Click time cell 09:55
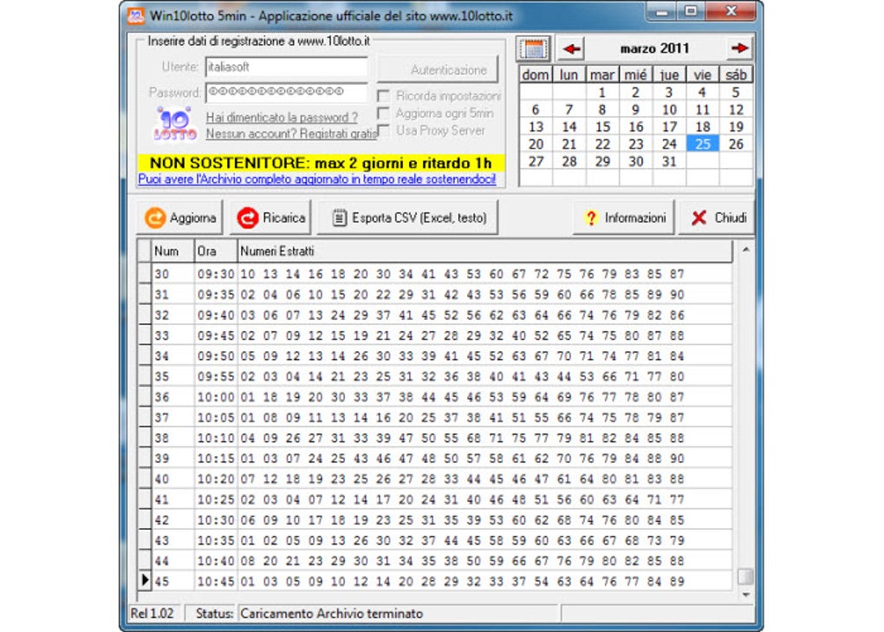This screenshot has height=632, width=884. tap(216, 376)
